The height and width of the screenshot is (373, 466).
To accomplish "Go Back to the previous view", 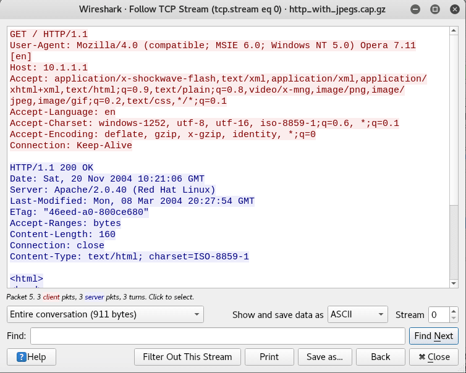I will (381, 357).
